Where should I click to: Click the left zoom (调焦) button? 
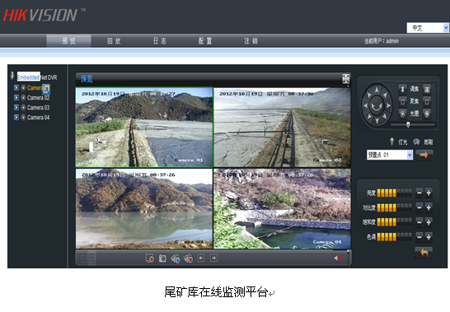(402, 89)
